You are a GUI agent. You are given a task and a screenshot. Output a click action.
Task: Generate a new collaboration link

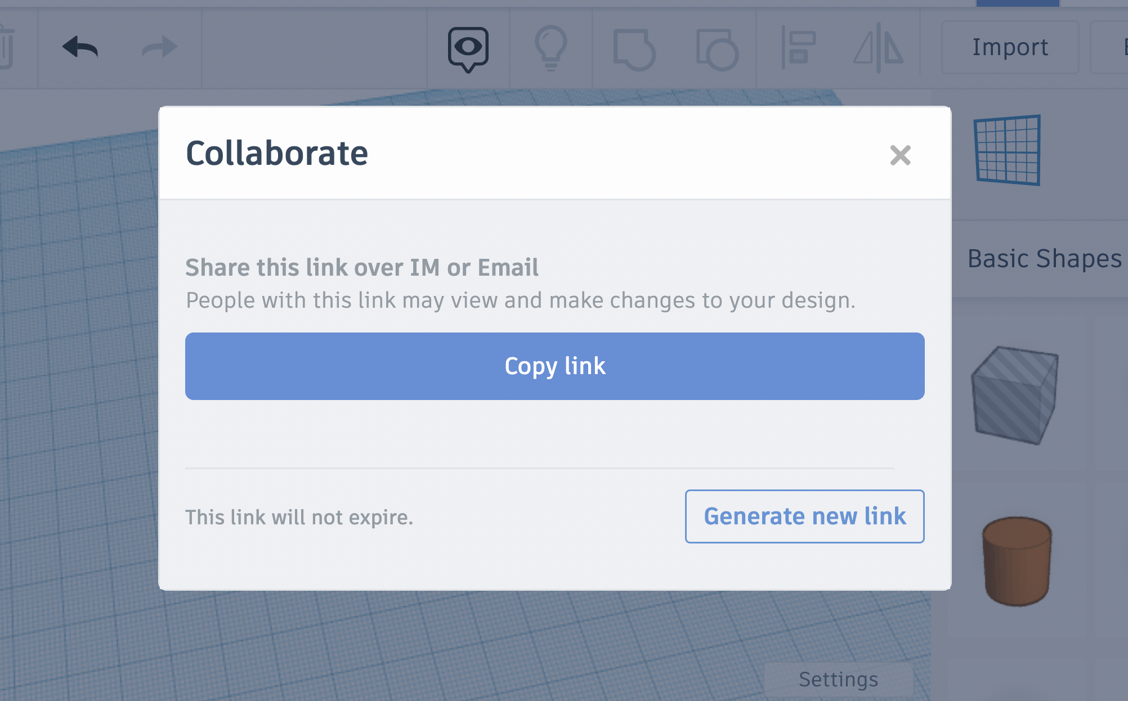pos(804,516)
